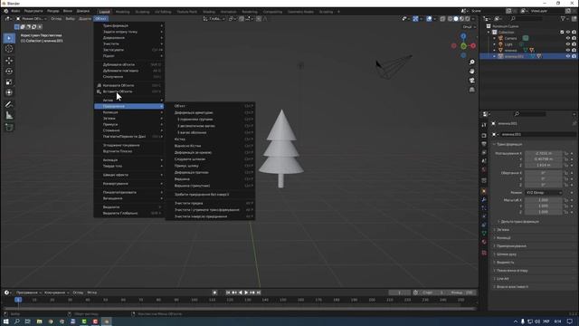Hide ялинка.001 in outliner via eye icon
The image size is (579, 326).
[568, 56]
